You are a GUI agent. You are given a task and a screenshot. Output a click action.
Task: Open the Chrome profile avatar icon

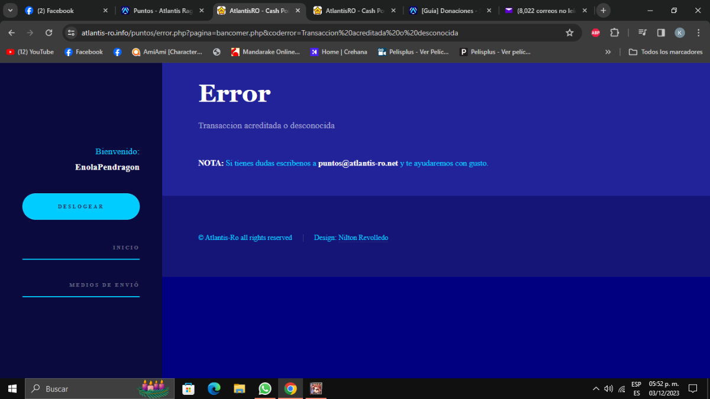680,33
